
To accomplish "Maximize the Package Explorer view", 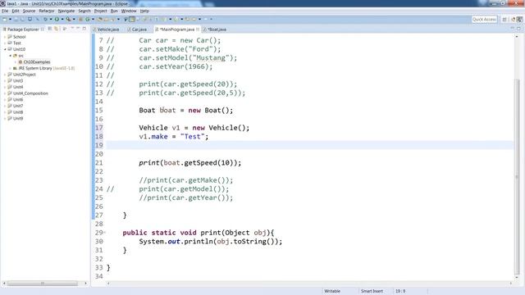I will tap(84, 29).
